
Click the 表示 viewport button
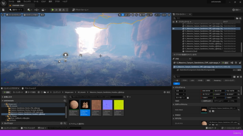point(42,15)
